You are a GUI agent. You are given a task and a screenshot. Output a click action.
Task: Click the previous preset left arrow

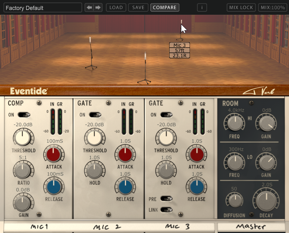[89, 7]
